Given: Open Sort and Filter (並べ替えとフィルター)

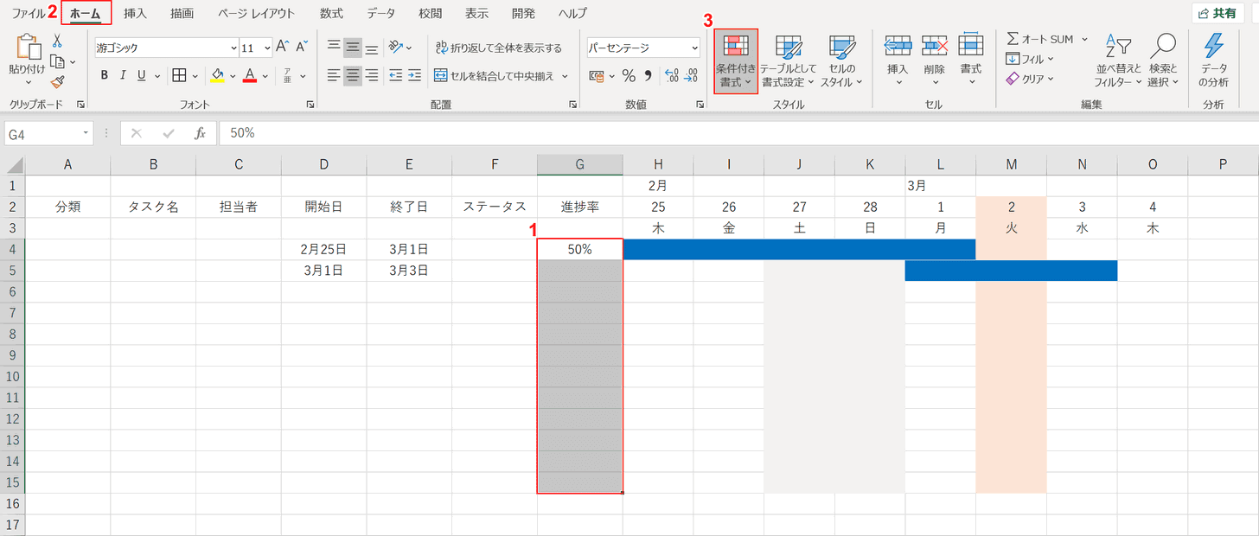Looking at the screenshot, I should (x=1119, y=61).
